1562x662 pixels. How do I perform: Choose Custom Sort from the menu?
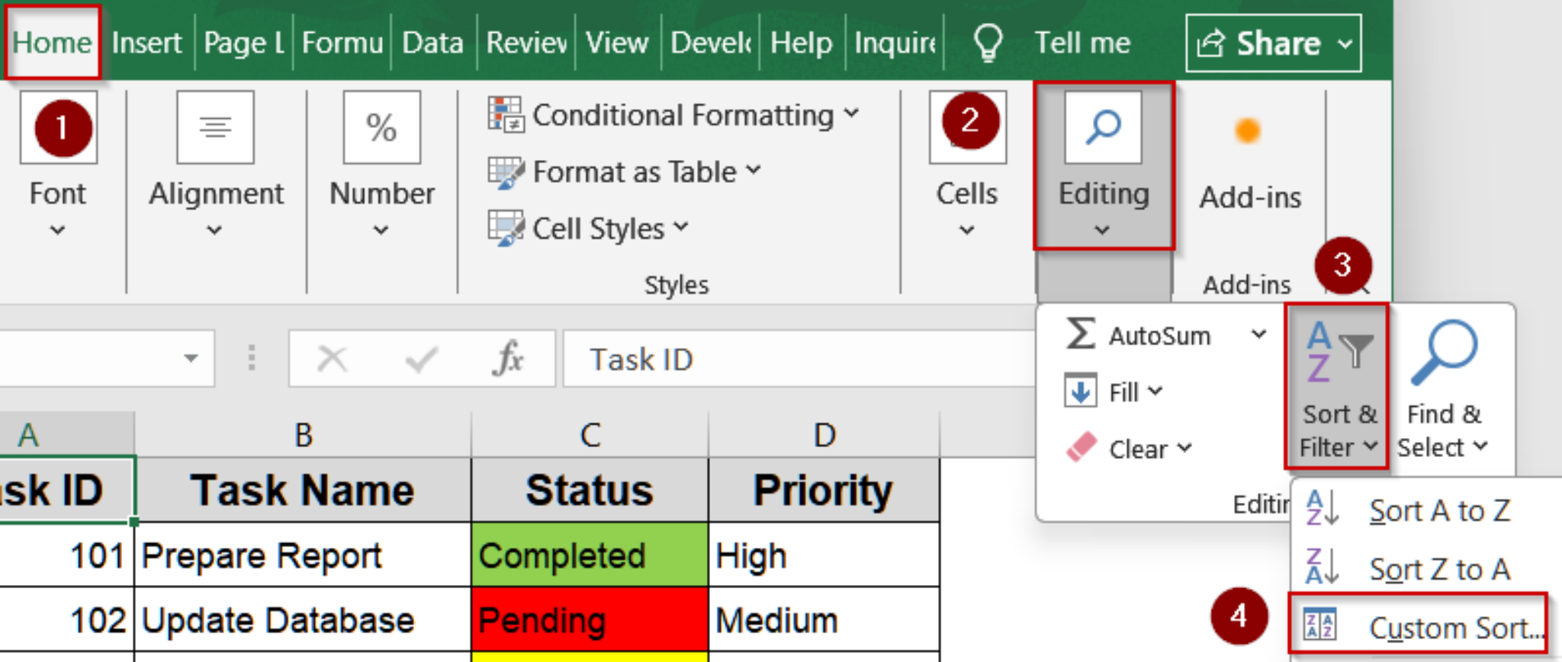tap(1419, 628)
